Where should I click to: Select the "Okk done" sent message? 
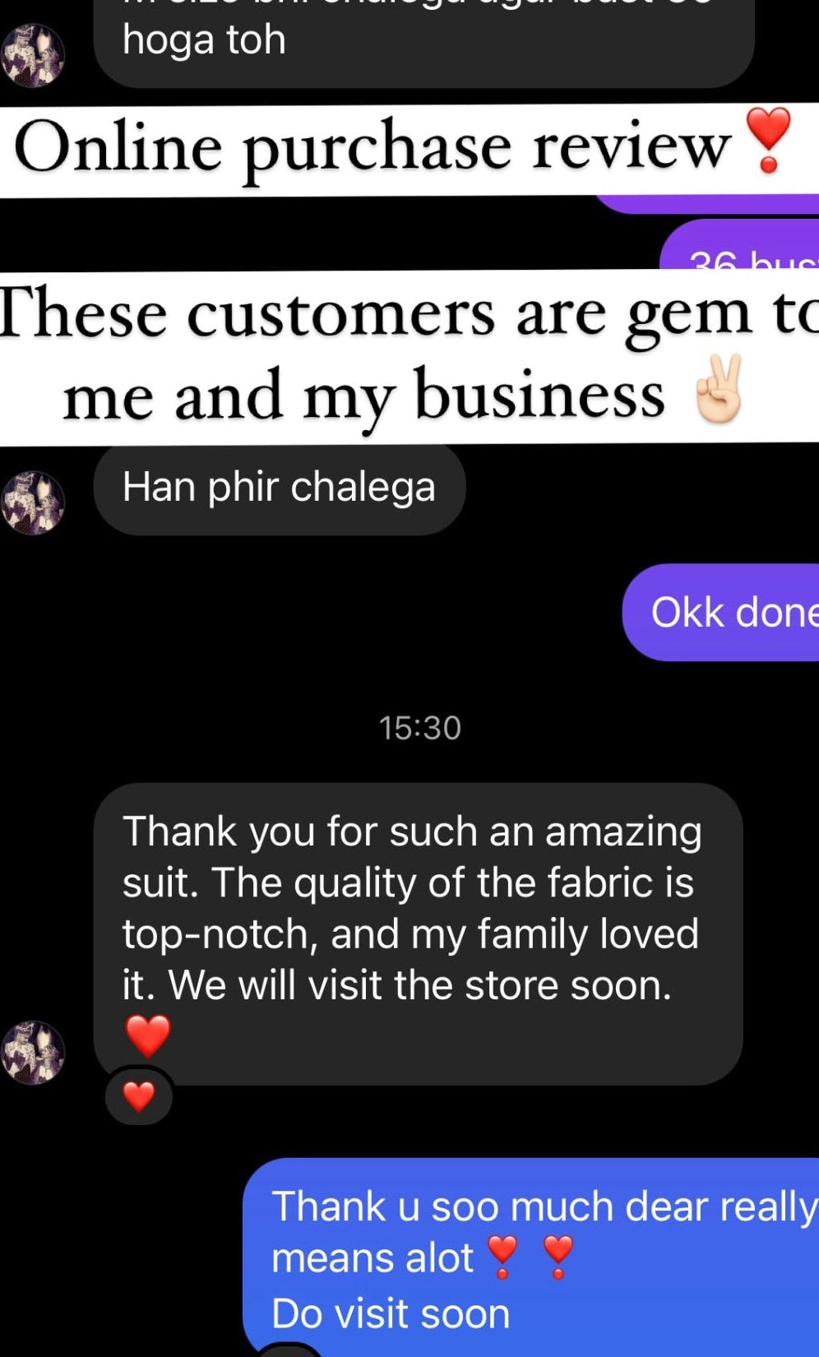click(x=720, y=612)
